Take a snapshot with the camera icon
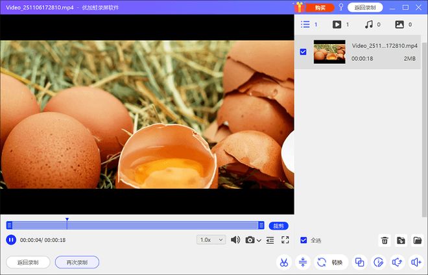Image resolution: width=428 pixels, height=275 pixels. (250, 240)
